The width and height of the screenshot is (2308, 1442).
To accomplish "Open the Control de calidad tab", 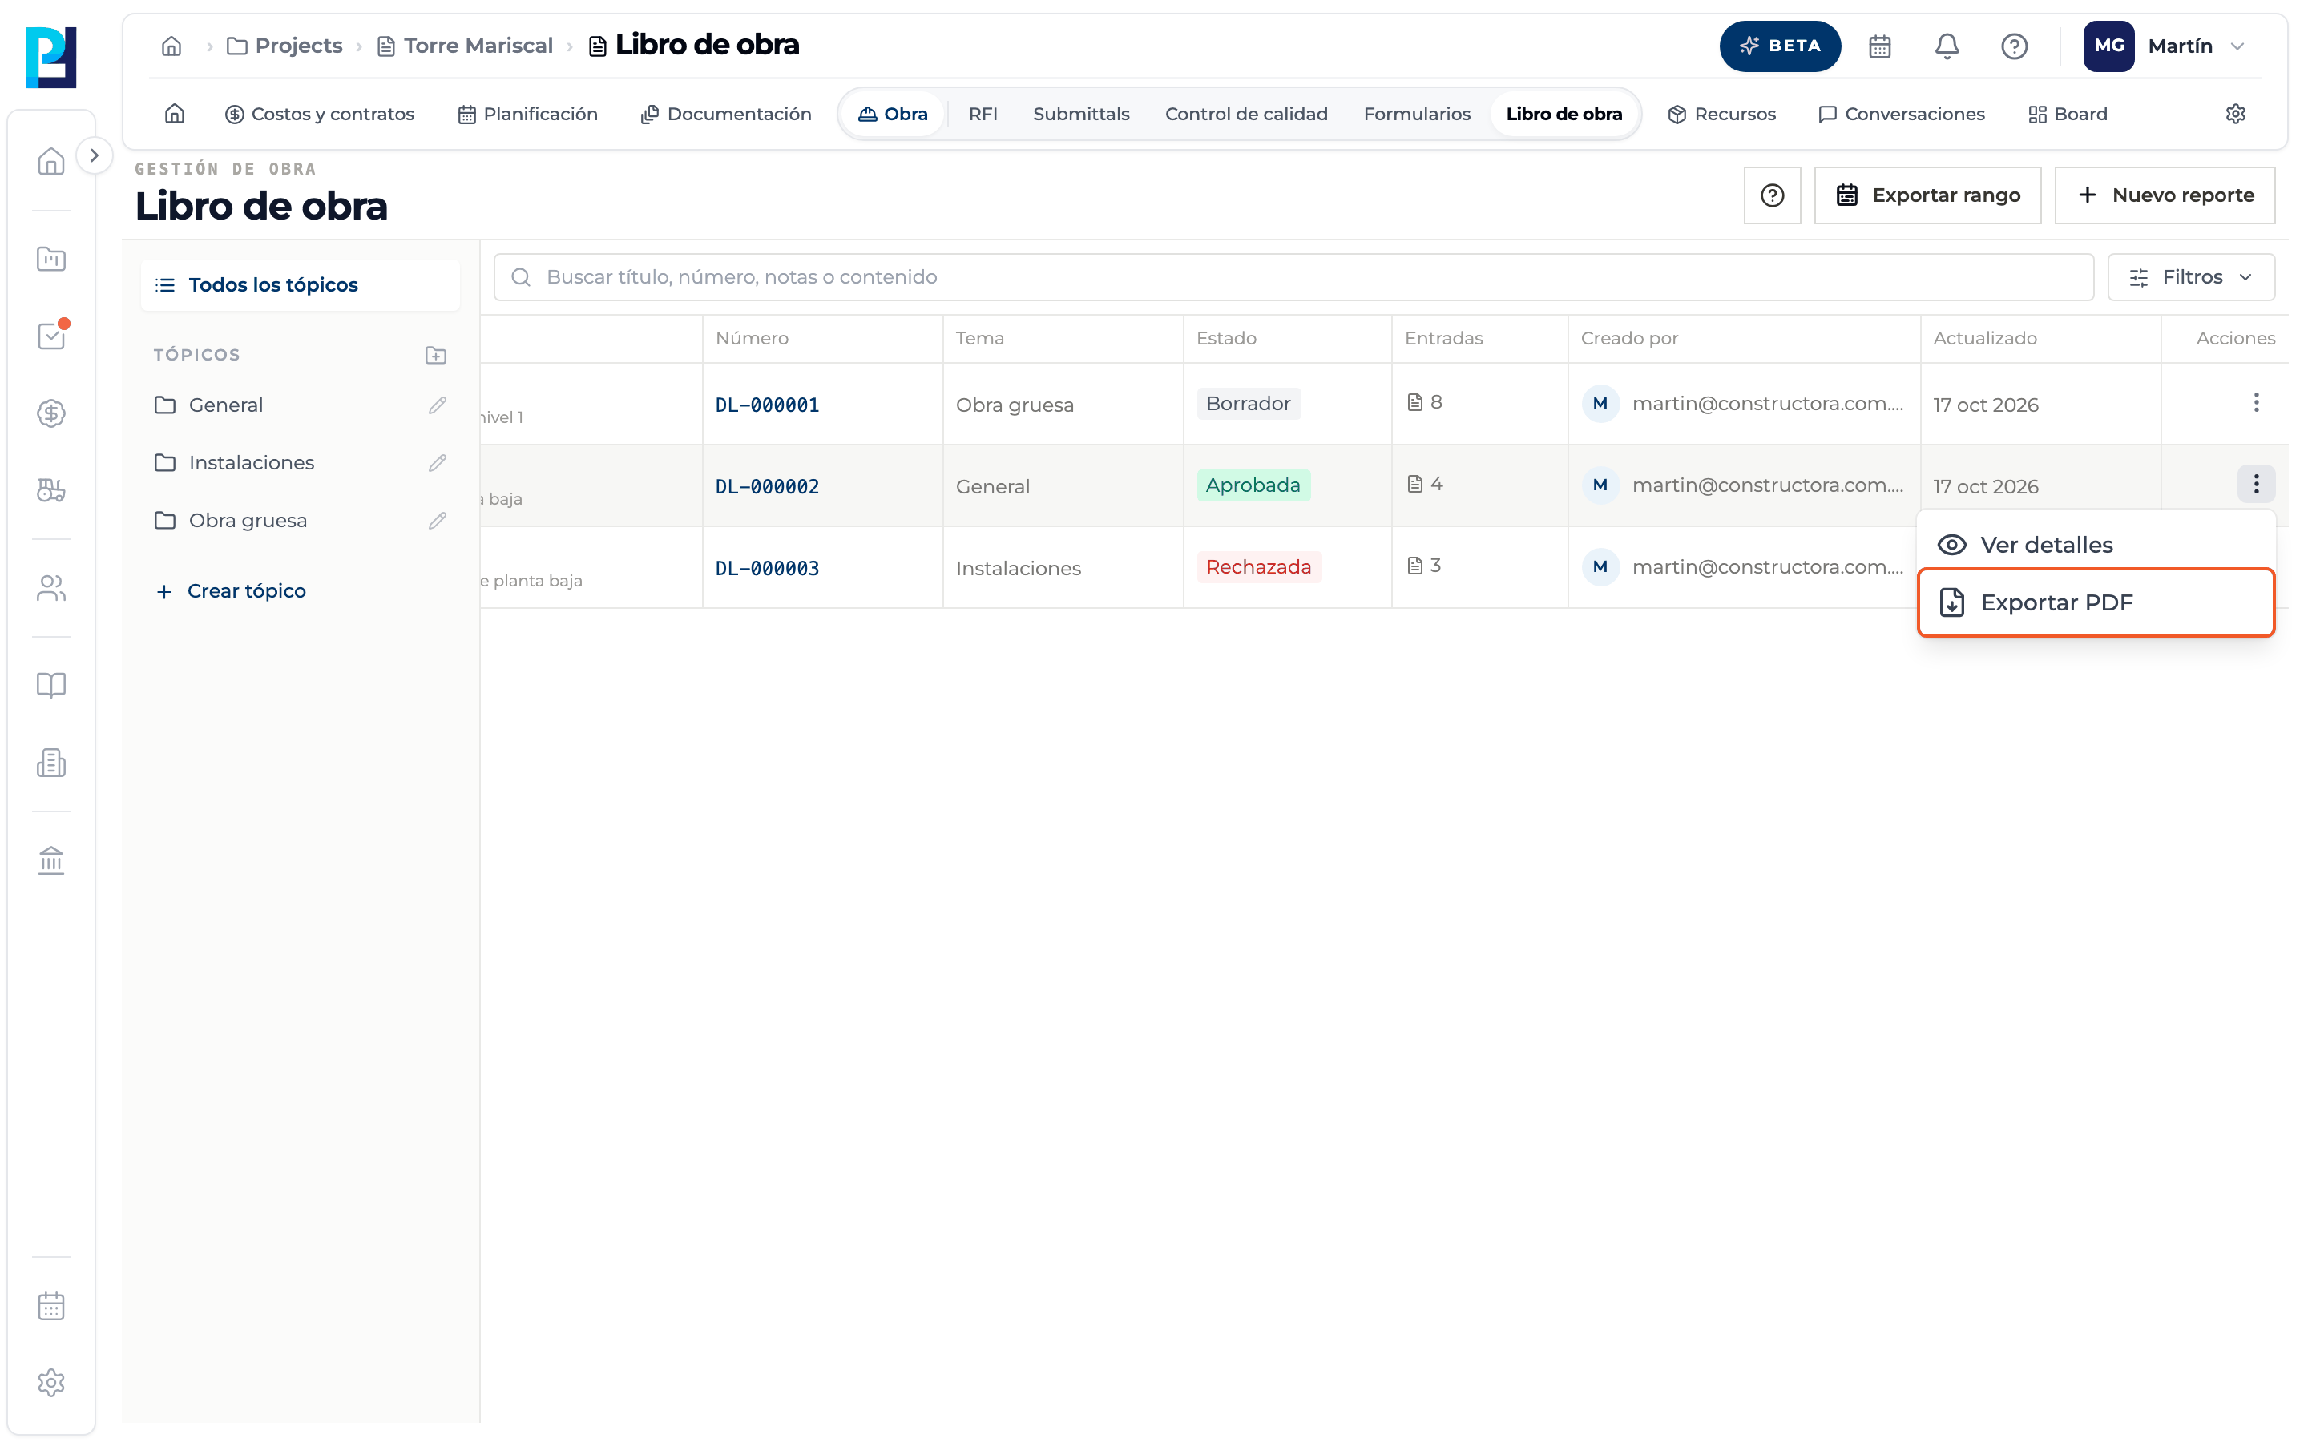I will (x=1245, y=114).
